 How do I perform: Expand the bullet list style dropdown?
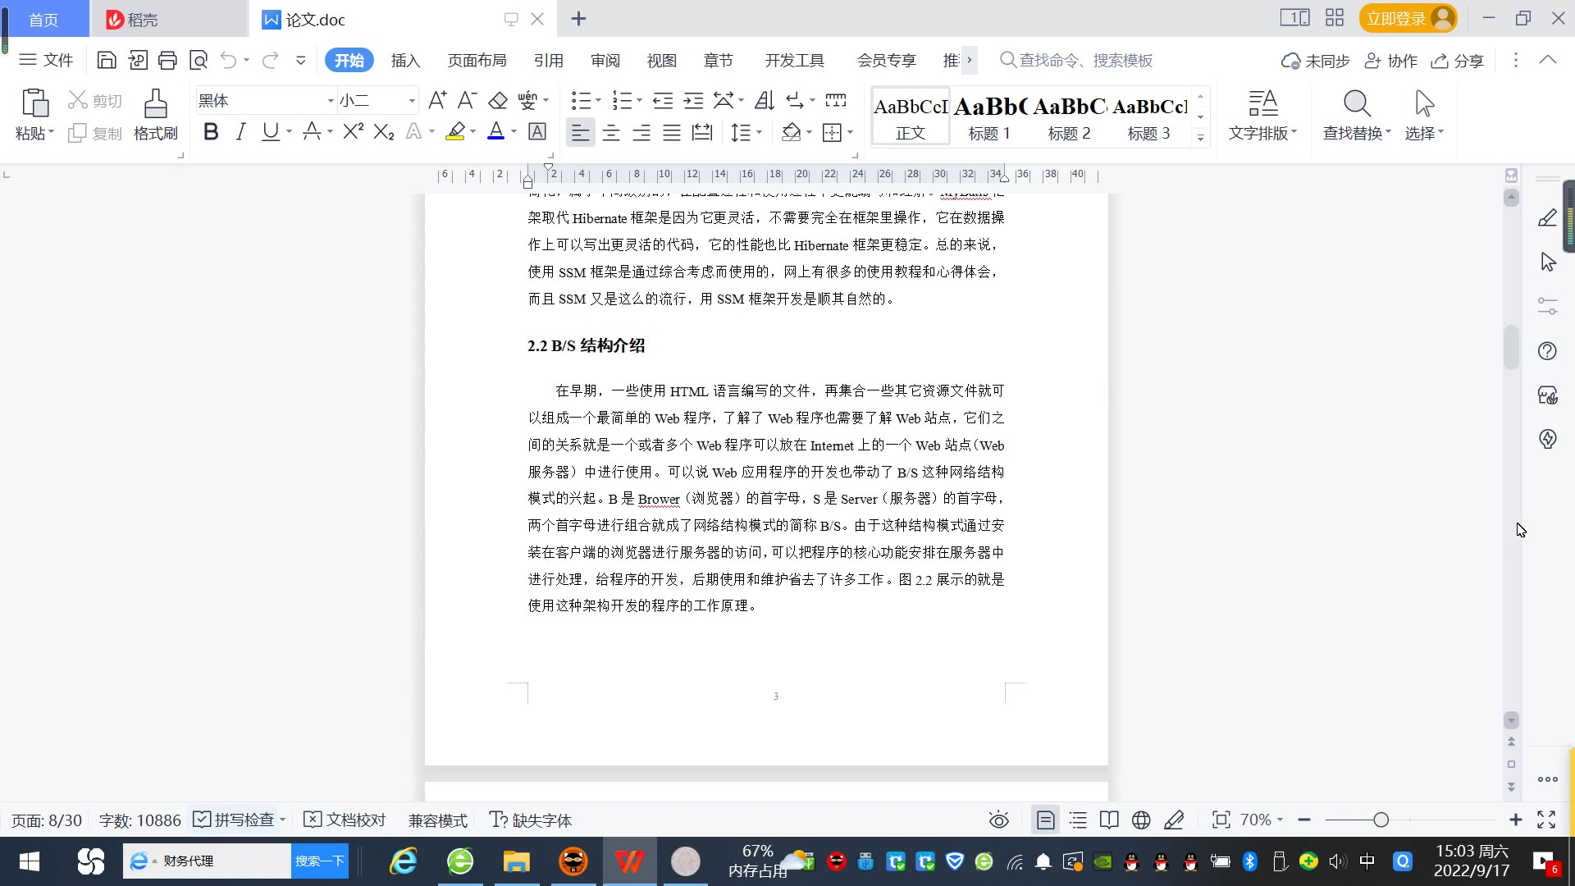pyautogui.click(x=598, y=100)
